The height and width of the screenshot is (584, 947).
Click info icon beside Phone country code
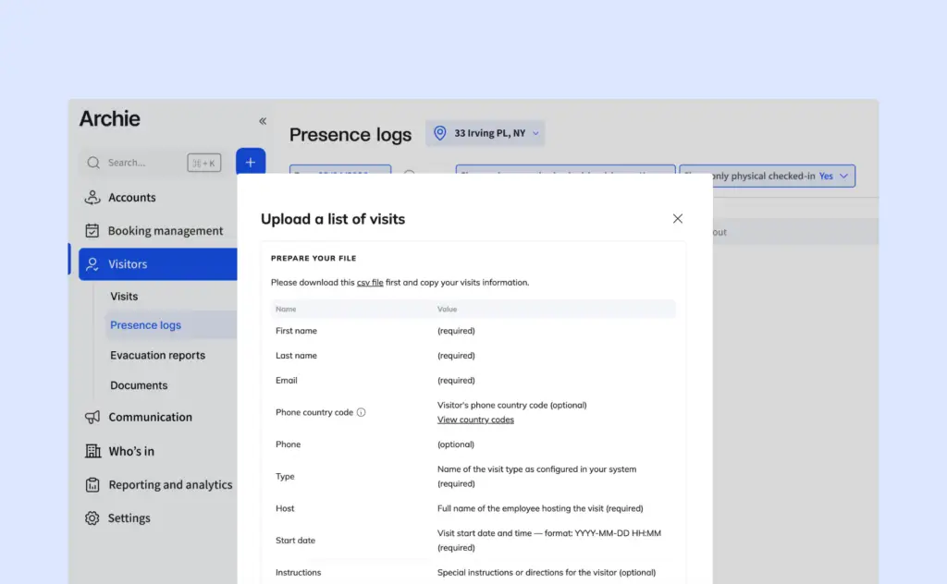click(362, 413)
